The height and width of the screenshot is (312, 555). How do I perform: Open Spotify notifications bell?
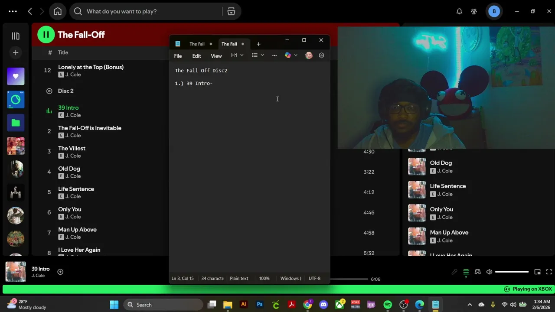(459, 12)
